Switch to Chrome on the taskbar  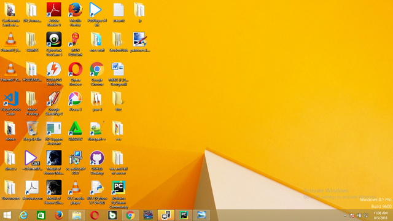pos(130,215)
